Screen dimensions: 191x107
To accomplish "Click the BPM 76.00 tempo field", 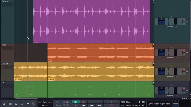I will (x=126, y=102).
